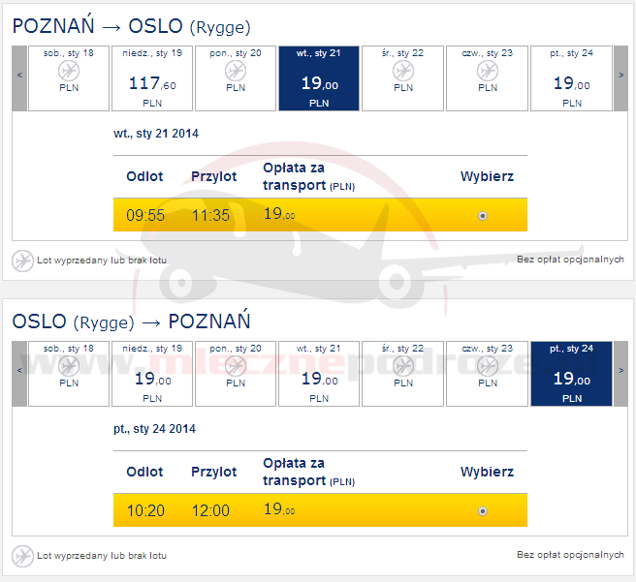The height and width of the screenshot is (582, 636).
Task: Choose wt., sty 21 return fare 19,00
Action: [x=319, y=374]
